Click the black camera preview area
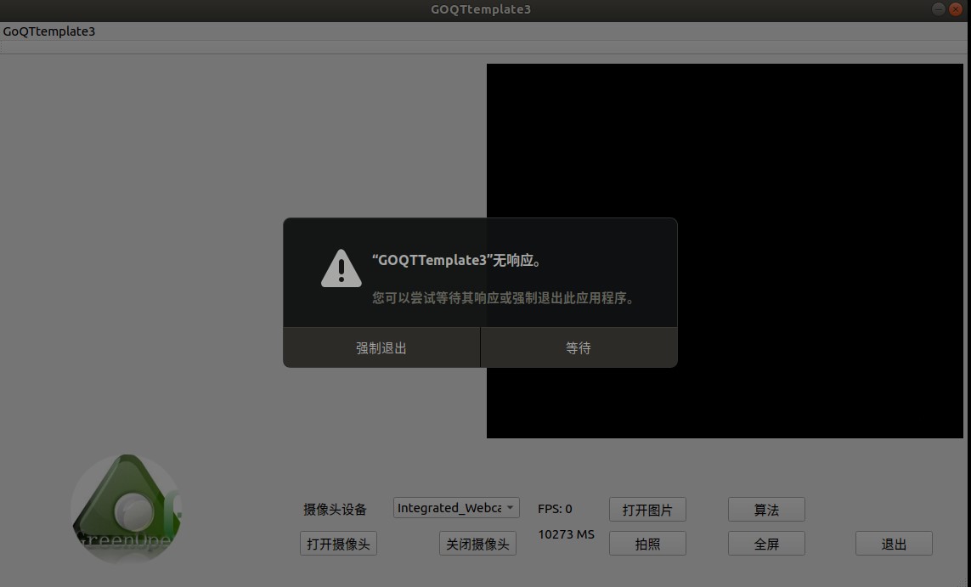Screen dimensions: 971x587 tap(725, 251)
